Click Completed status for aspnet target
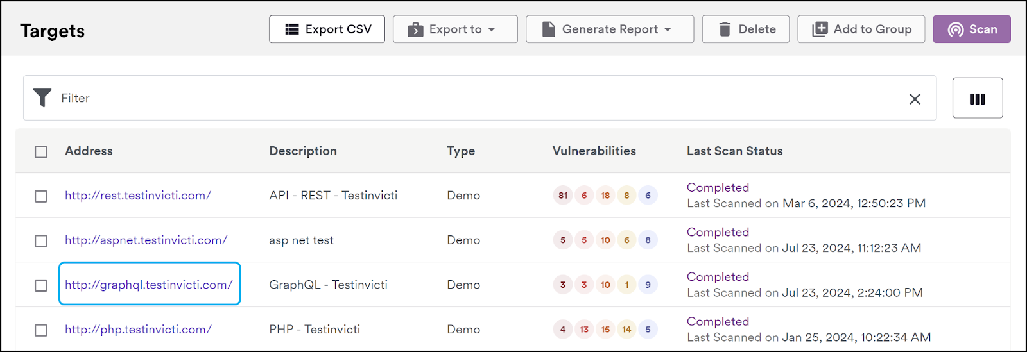This screenshot has width=1027, height=352. (x=718, y=232)
